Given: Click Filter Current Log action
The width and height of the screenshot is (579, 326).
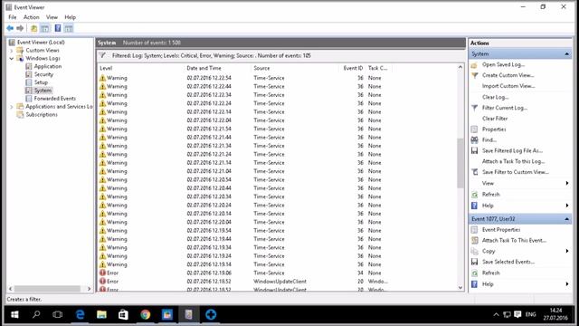Looking at the screenshot, I should (x=505, y=108).
